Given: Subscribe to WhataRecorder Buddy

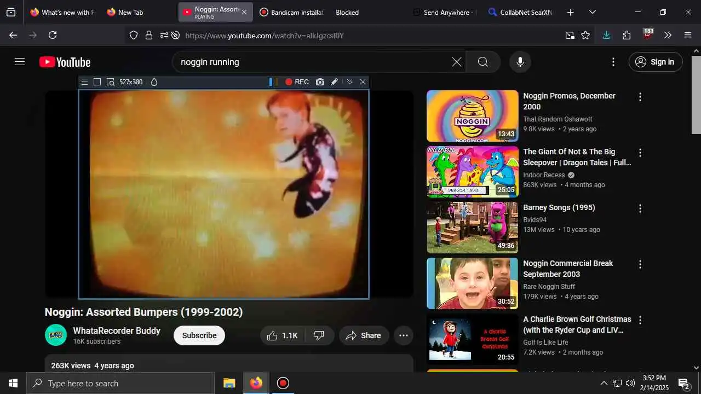Looking at the screenshot, I should [199, 335].
